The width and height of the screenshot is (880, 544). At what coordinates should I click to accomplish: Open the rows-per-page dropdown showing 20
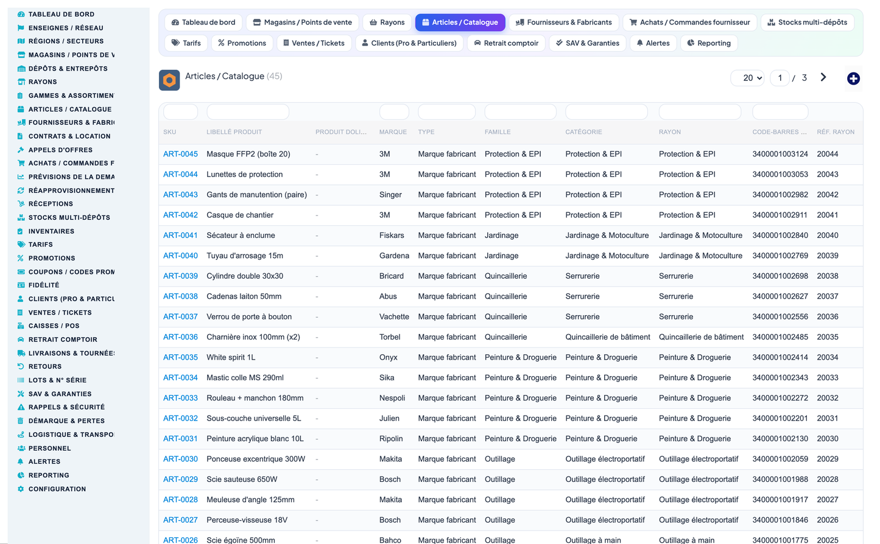[747, 78]
